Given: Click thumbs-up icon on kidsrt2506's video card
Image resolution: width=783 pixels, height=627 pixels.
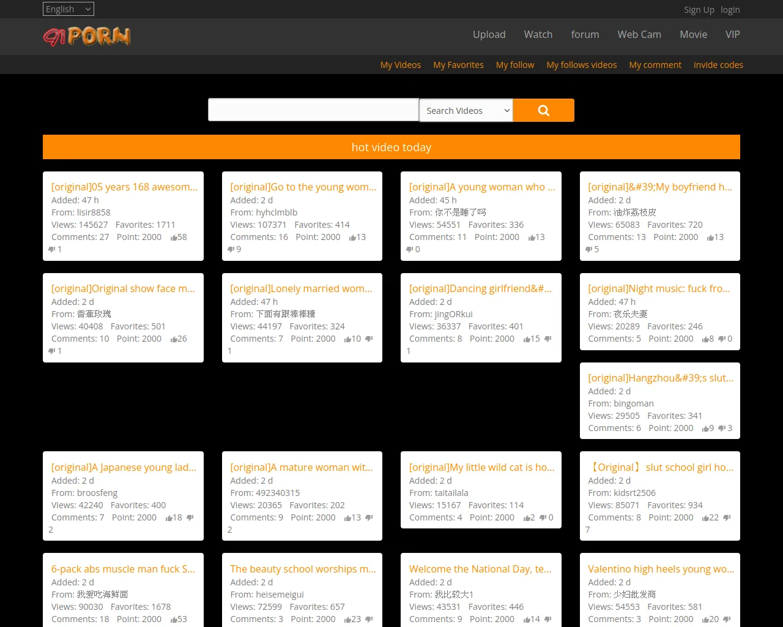Looking at the screenshot, I should 705,518.
